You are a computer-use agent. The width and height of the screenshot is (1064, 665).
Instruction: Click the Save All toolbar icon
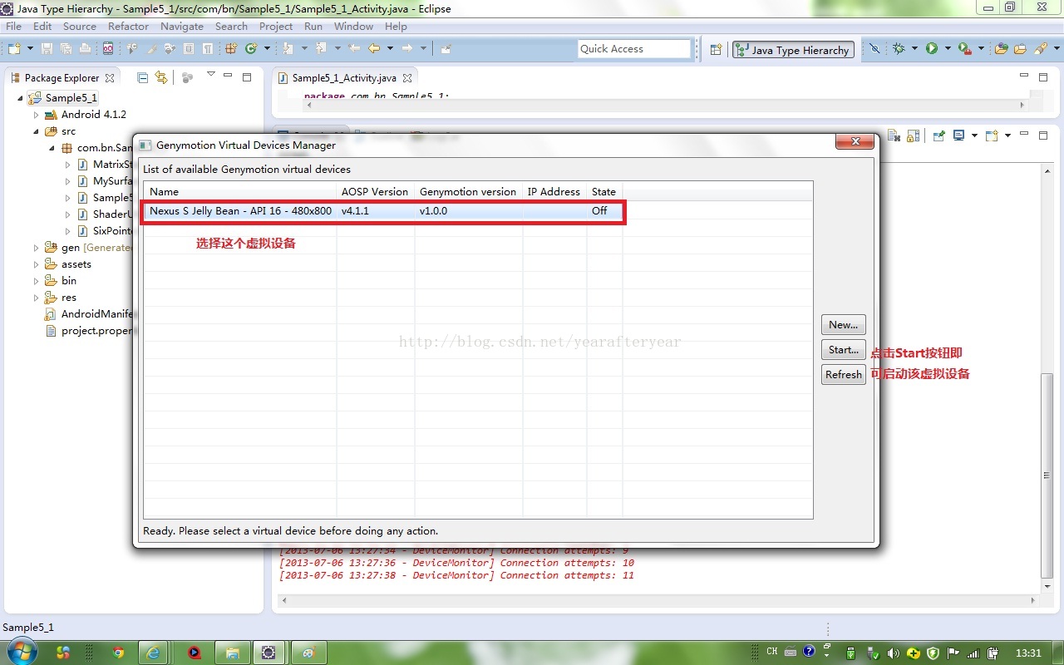click(x=66, y=48)
